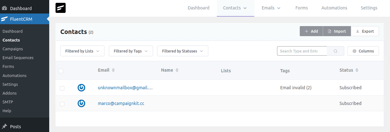The height and width of the screenshot is (132, 390).
Task: Open Posts in the WordPress menu
Action: pyautogui.click(x=15, y=127)
